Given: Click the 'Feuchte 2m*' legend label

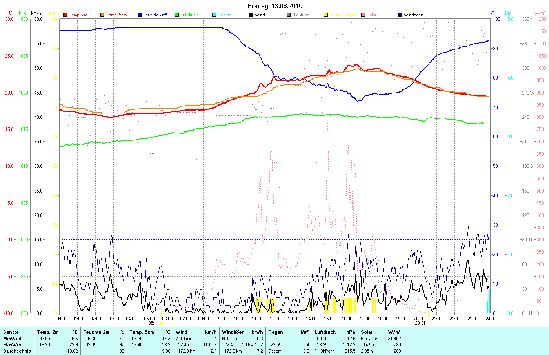Looking at the screenshot, I should pyautogui.click(x=155, y=15).
